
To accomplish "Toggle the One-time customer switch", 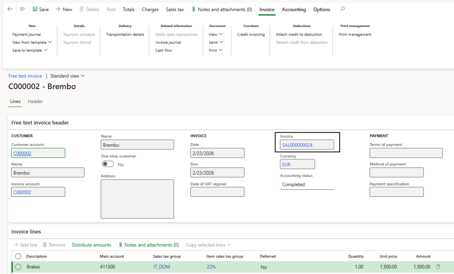I will coord(108,164).
